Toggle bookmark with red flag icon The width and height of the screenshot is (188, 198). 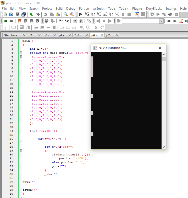coord(19,21)
